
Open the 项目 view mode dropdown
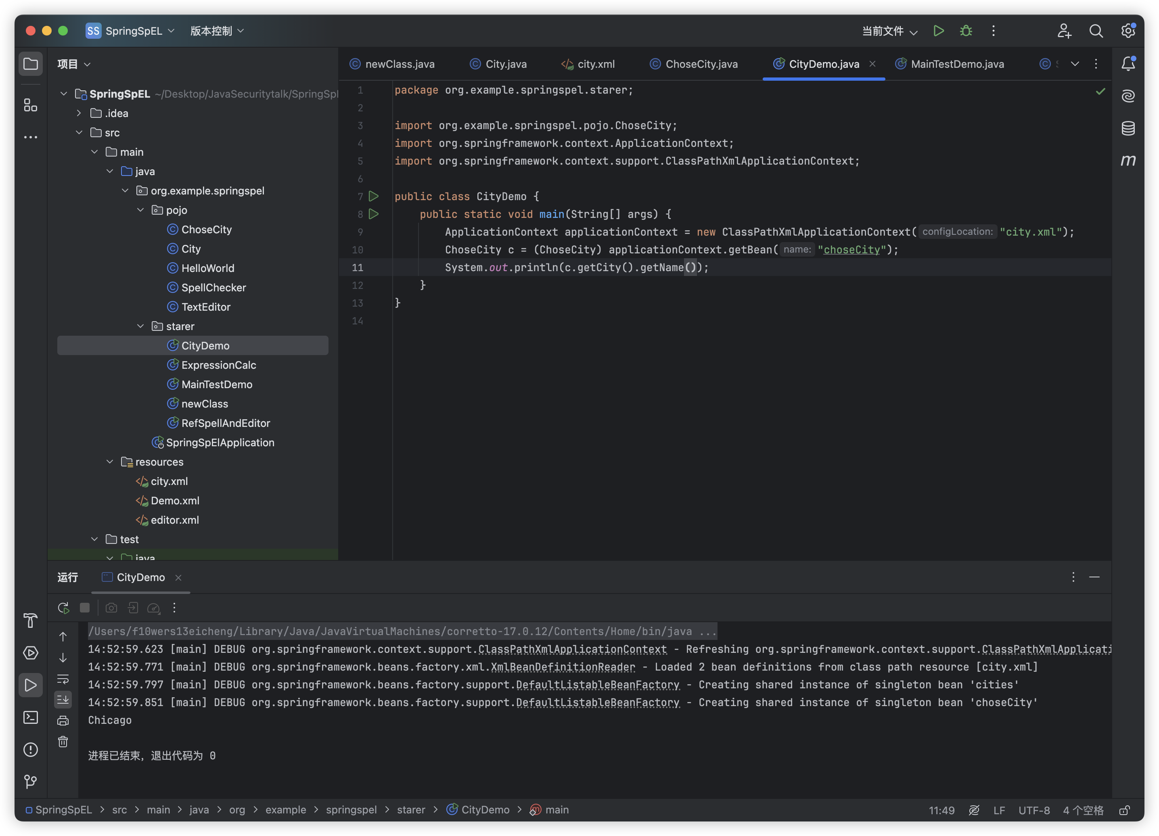[74, 64]
